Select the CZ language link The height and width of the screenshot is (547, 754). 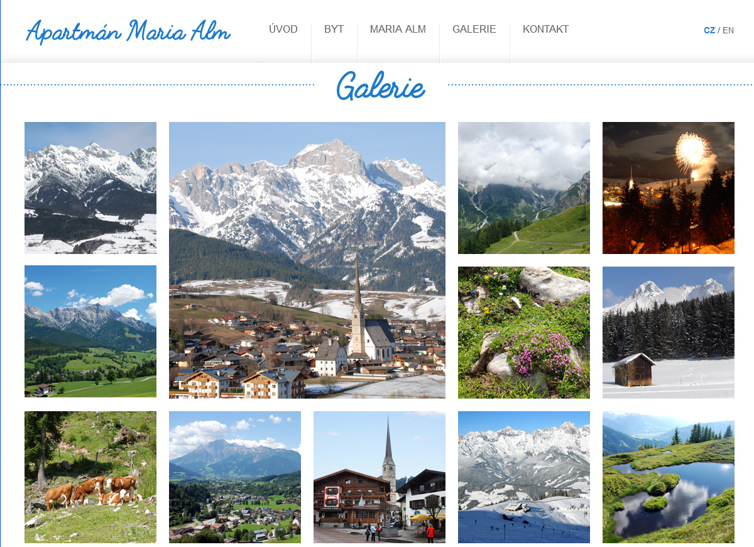[x=709, y=30]
